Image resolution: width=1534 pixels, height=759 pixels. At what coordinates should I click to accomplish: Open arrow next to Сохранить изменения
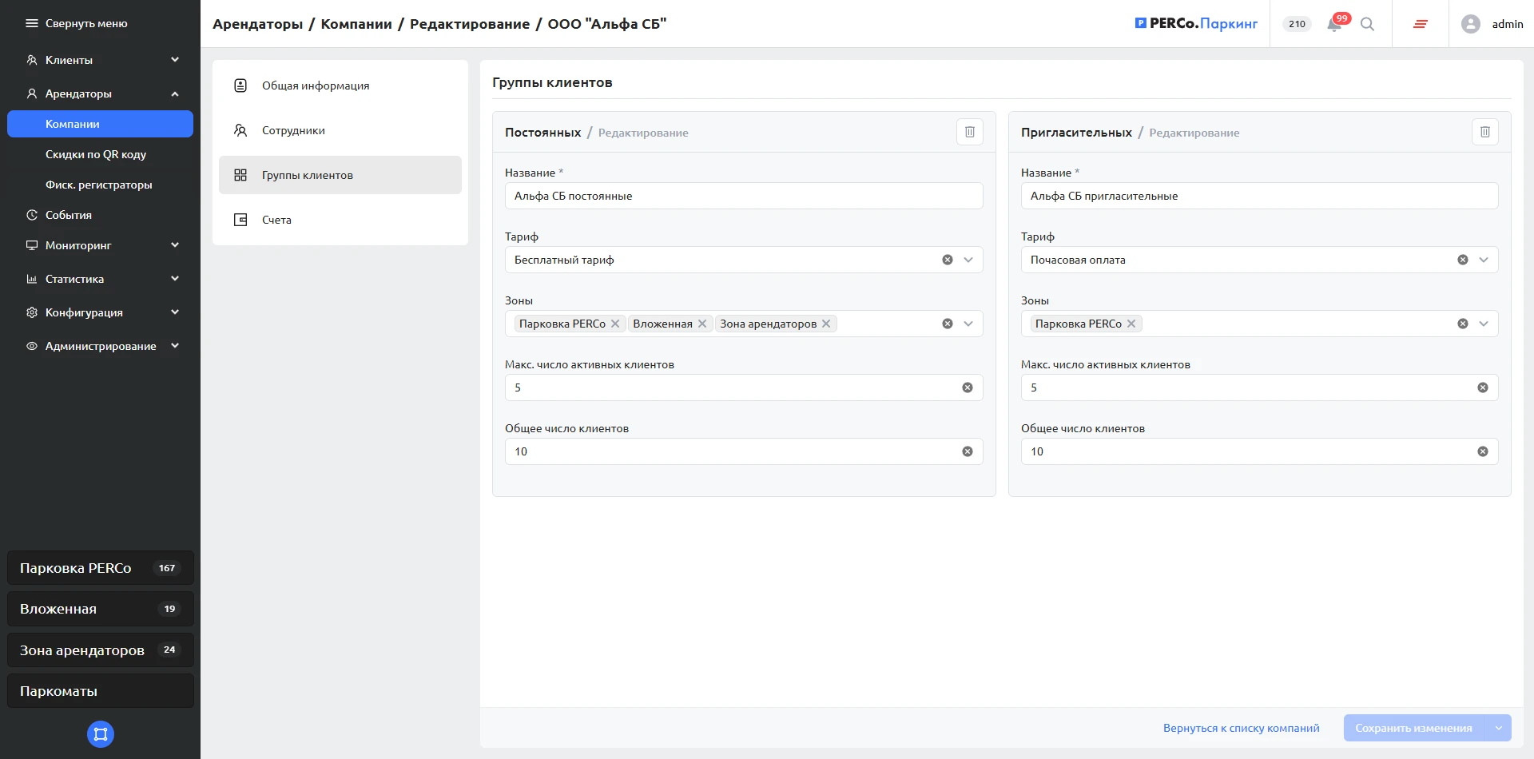[x=1498, y=728]
